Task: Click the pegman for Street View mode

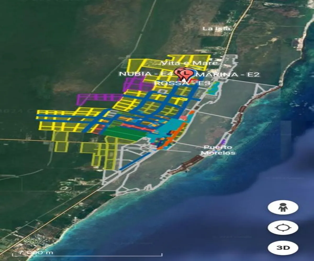Action: pos(282,207)
